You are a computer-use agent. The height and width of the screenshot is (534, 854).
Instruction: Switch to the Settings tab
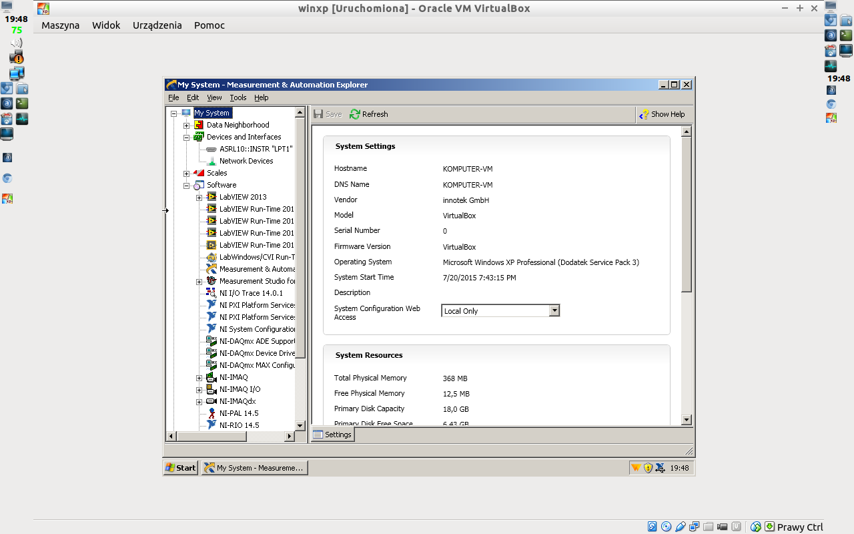pyautogui.click(x=332, y=435)
